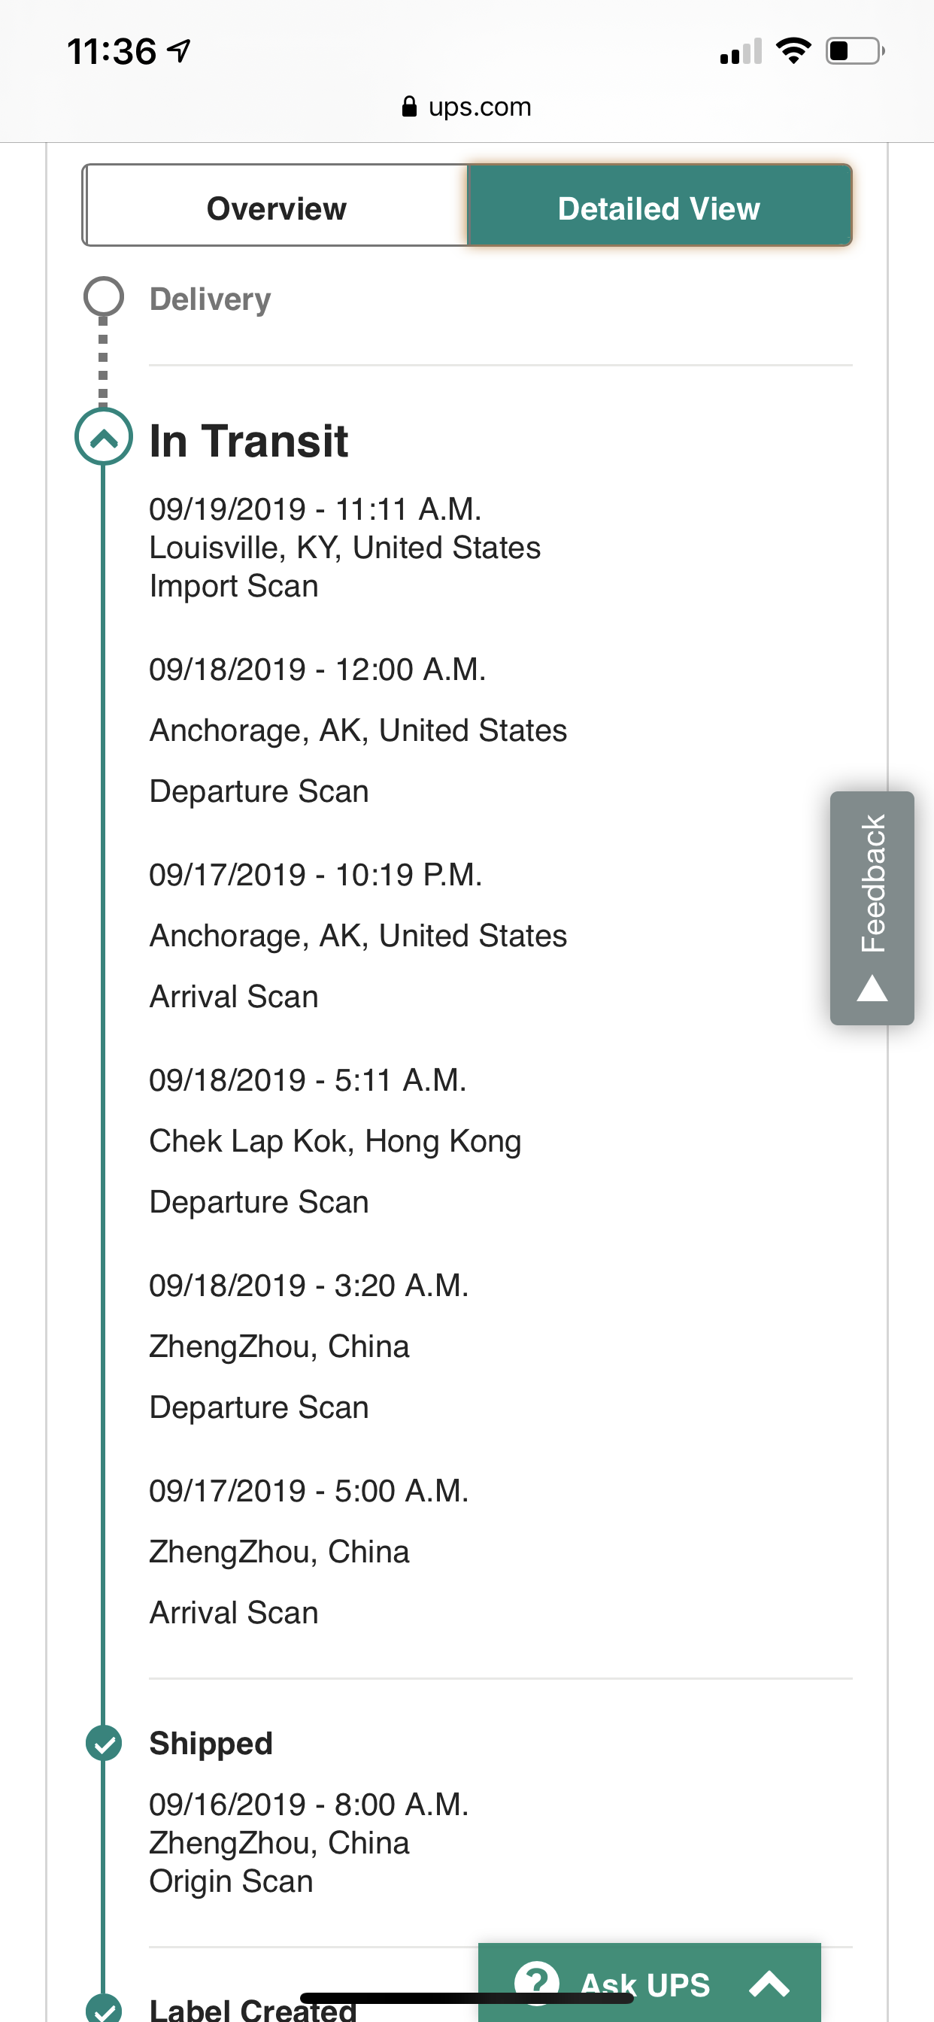Viewport: 934px width, 2022px height.
Task: Tap the Shipped checkmark icon
Action: click(x=104, y=1744)
